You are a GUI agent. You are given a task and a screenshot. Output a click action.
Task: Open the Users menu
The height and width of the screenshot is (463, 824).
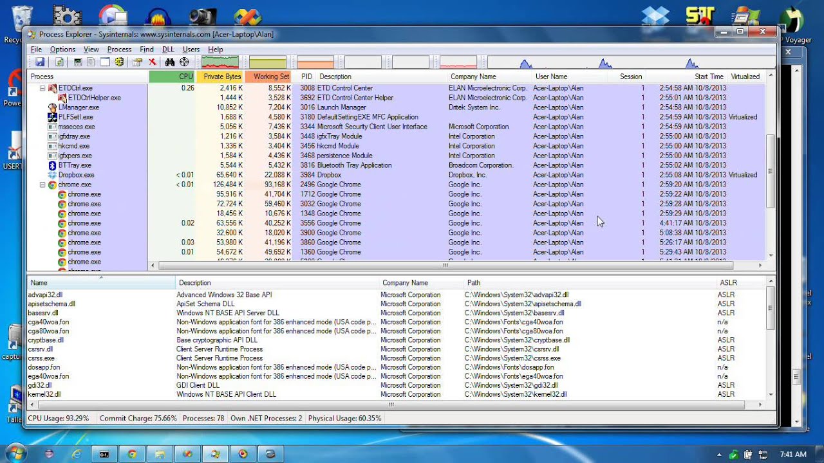click(x=191, y=50)
